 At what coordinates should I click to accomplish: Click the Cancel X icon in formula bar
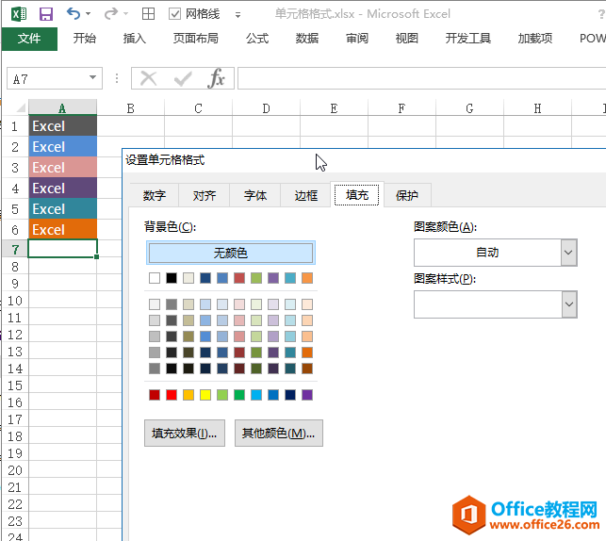149,78
